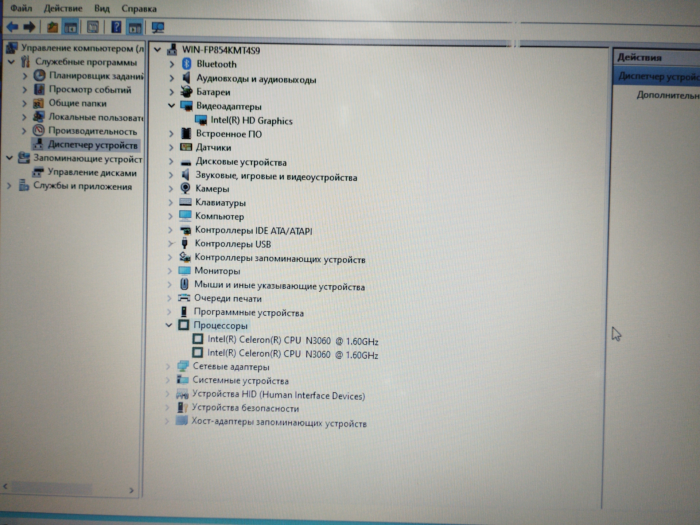
Task: Click the Show/Hide console tree toolbar icon
Action: point(71,27)
